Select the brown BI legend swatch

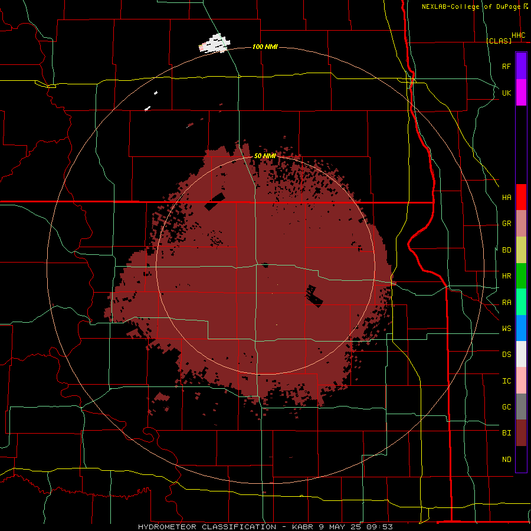(521, 433)
